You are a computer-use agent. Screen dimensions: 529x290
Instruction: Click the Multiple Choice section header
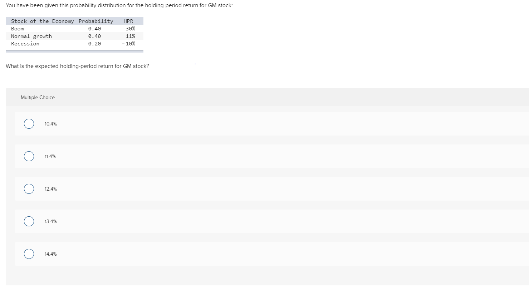[38, 97]
